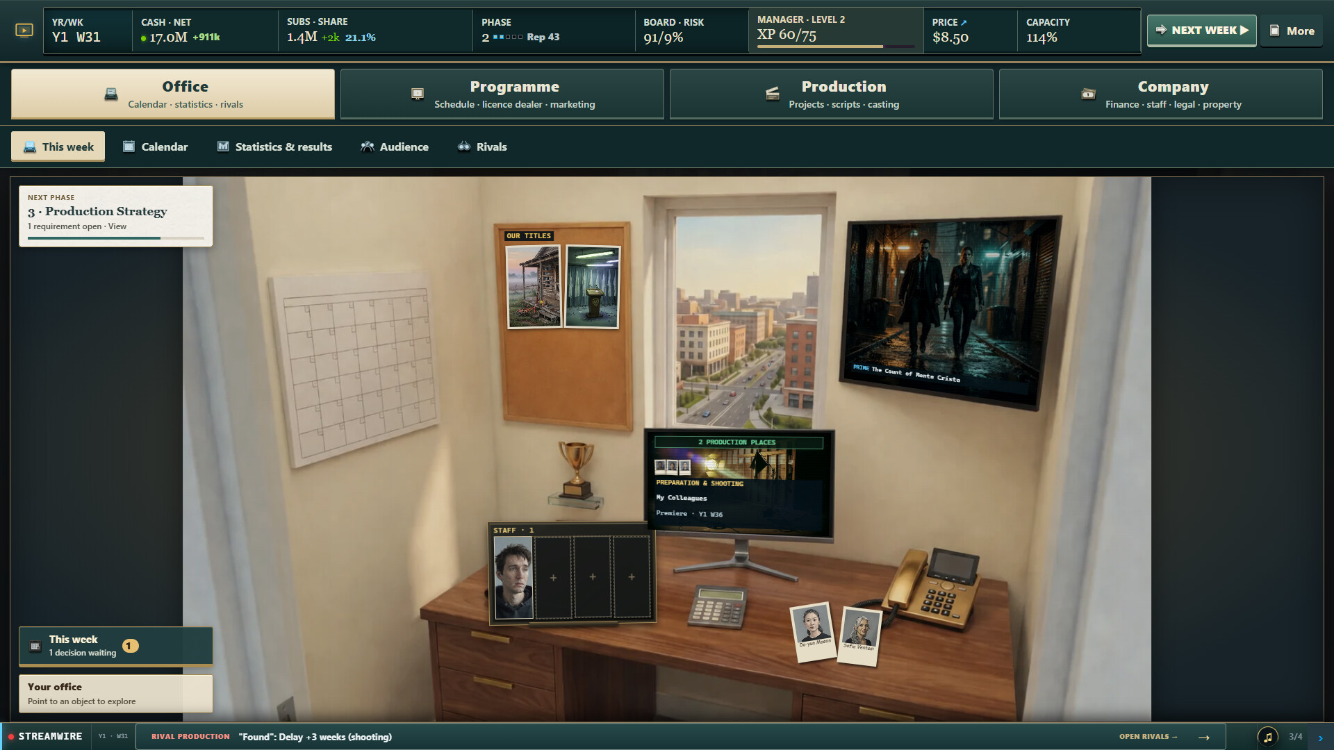Viewport: 1334px width, 750px height.
Task: Click the Next Week button
Action: click(x=1202, y=31)
